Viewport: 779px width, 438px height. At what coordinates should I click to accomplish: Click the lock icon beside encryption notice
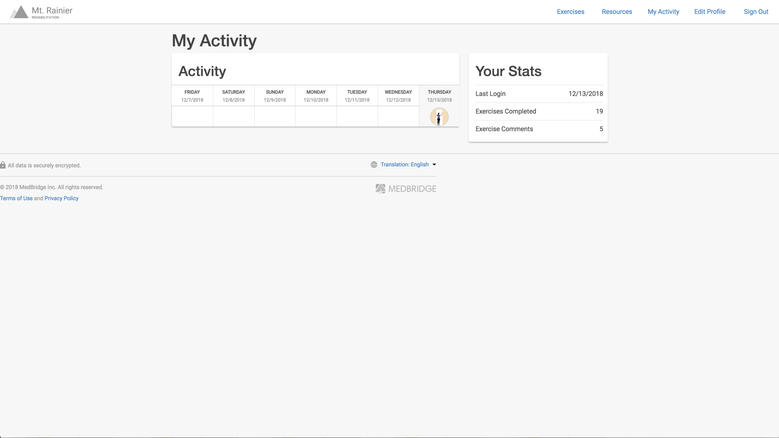pyautogui.click(x=3, y=165)
